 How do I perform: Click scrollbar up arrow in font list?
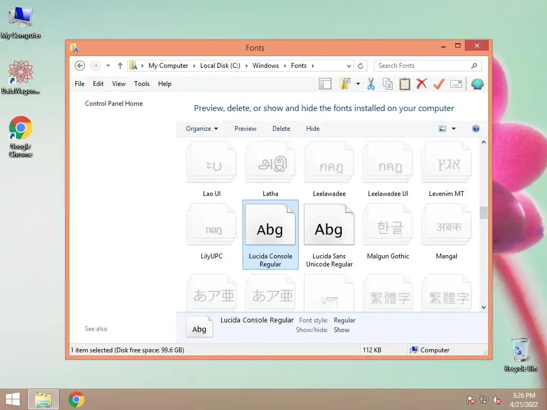pyautogui.click(x=483, y=142)
